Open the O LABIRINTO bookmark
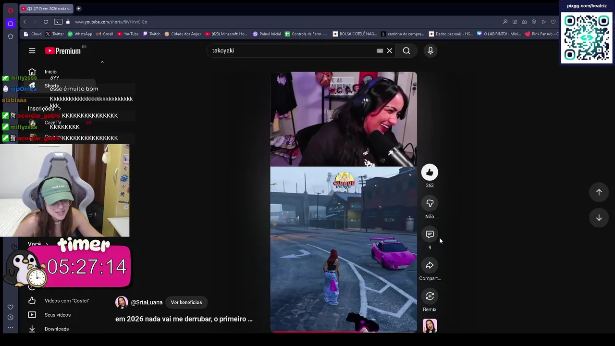 click(x=499, y=34)
